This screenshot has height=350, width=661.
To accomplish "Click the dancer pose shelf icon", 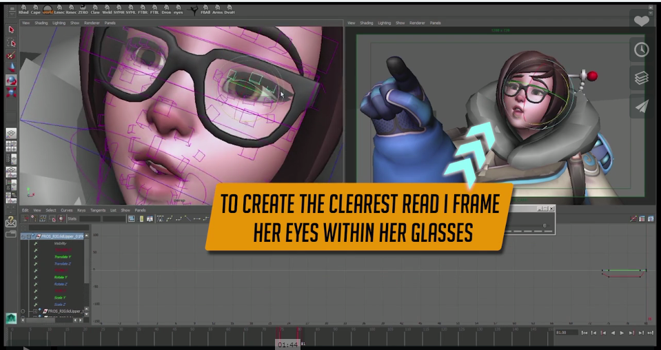I will tap(194, 10).
